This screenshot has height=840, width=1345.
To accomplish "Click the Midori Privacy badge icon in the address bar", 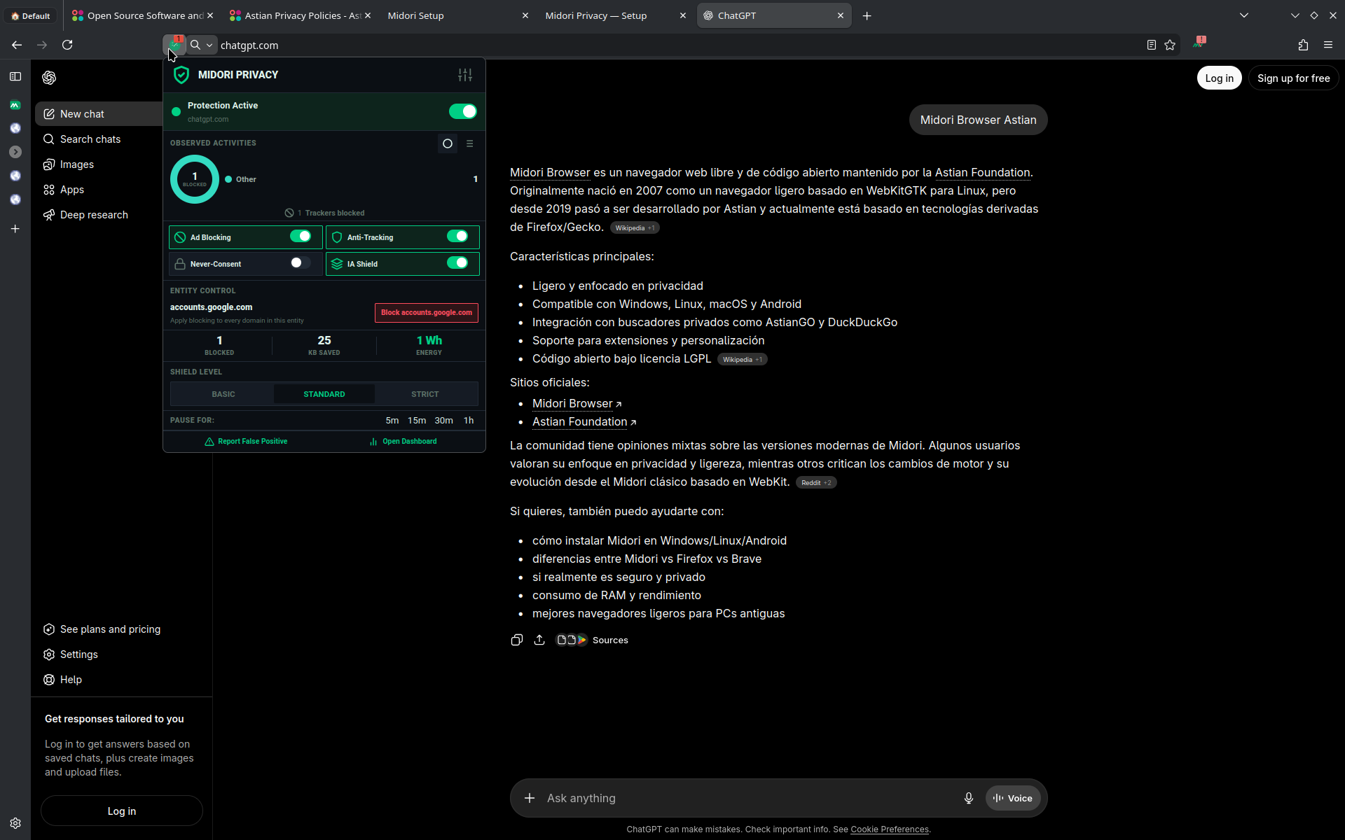I will coord(174,45).
